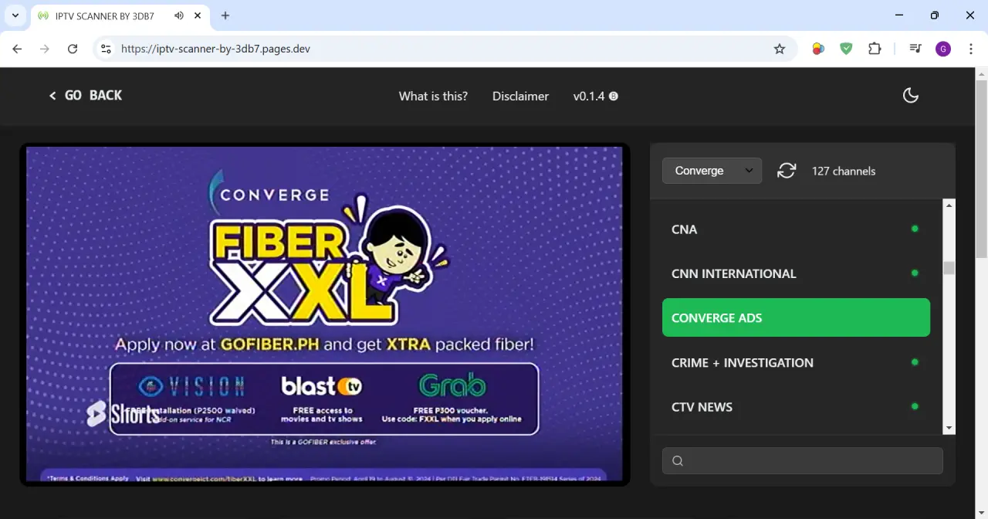Click the Converge ad video player
988x519 pixels.
point(324,314)
